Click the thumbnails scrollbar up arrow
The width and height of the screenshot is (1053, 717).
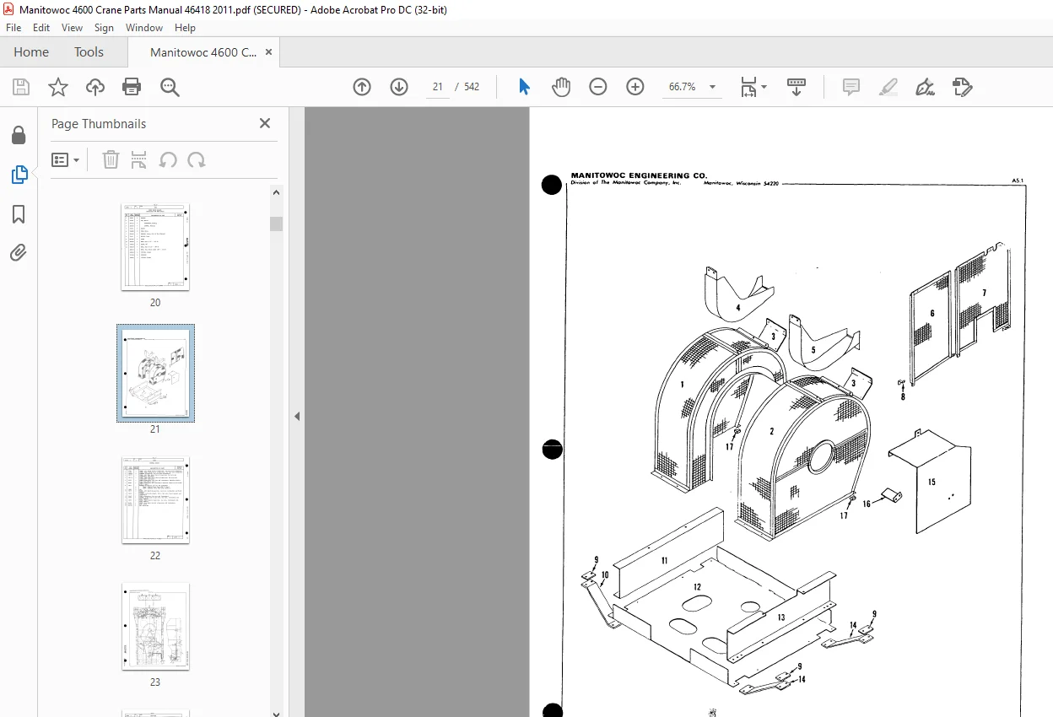click(276, 192)
